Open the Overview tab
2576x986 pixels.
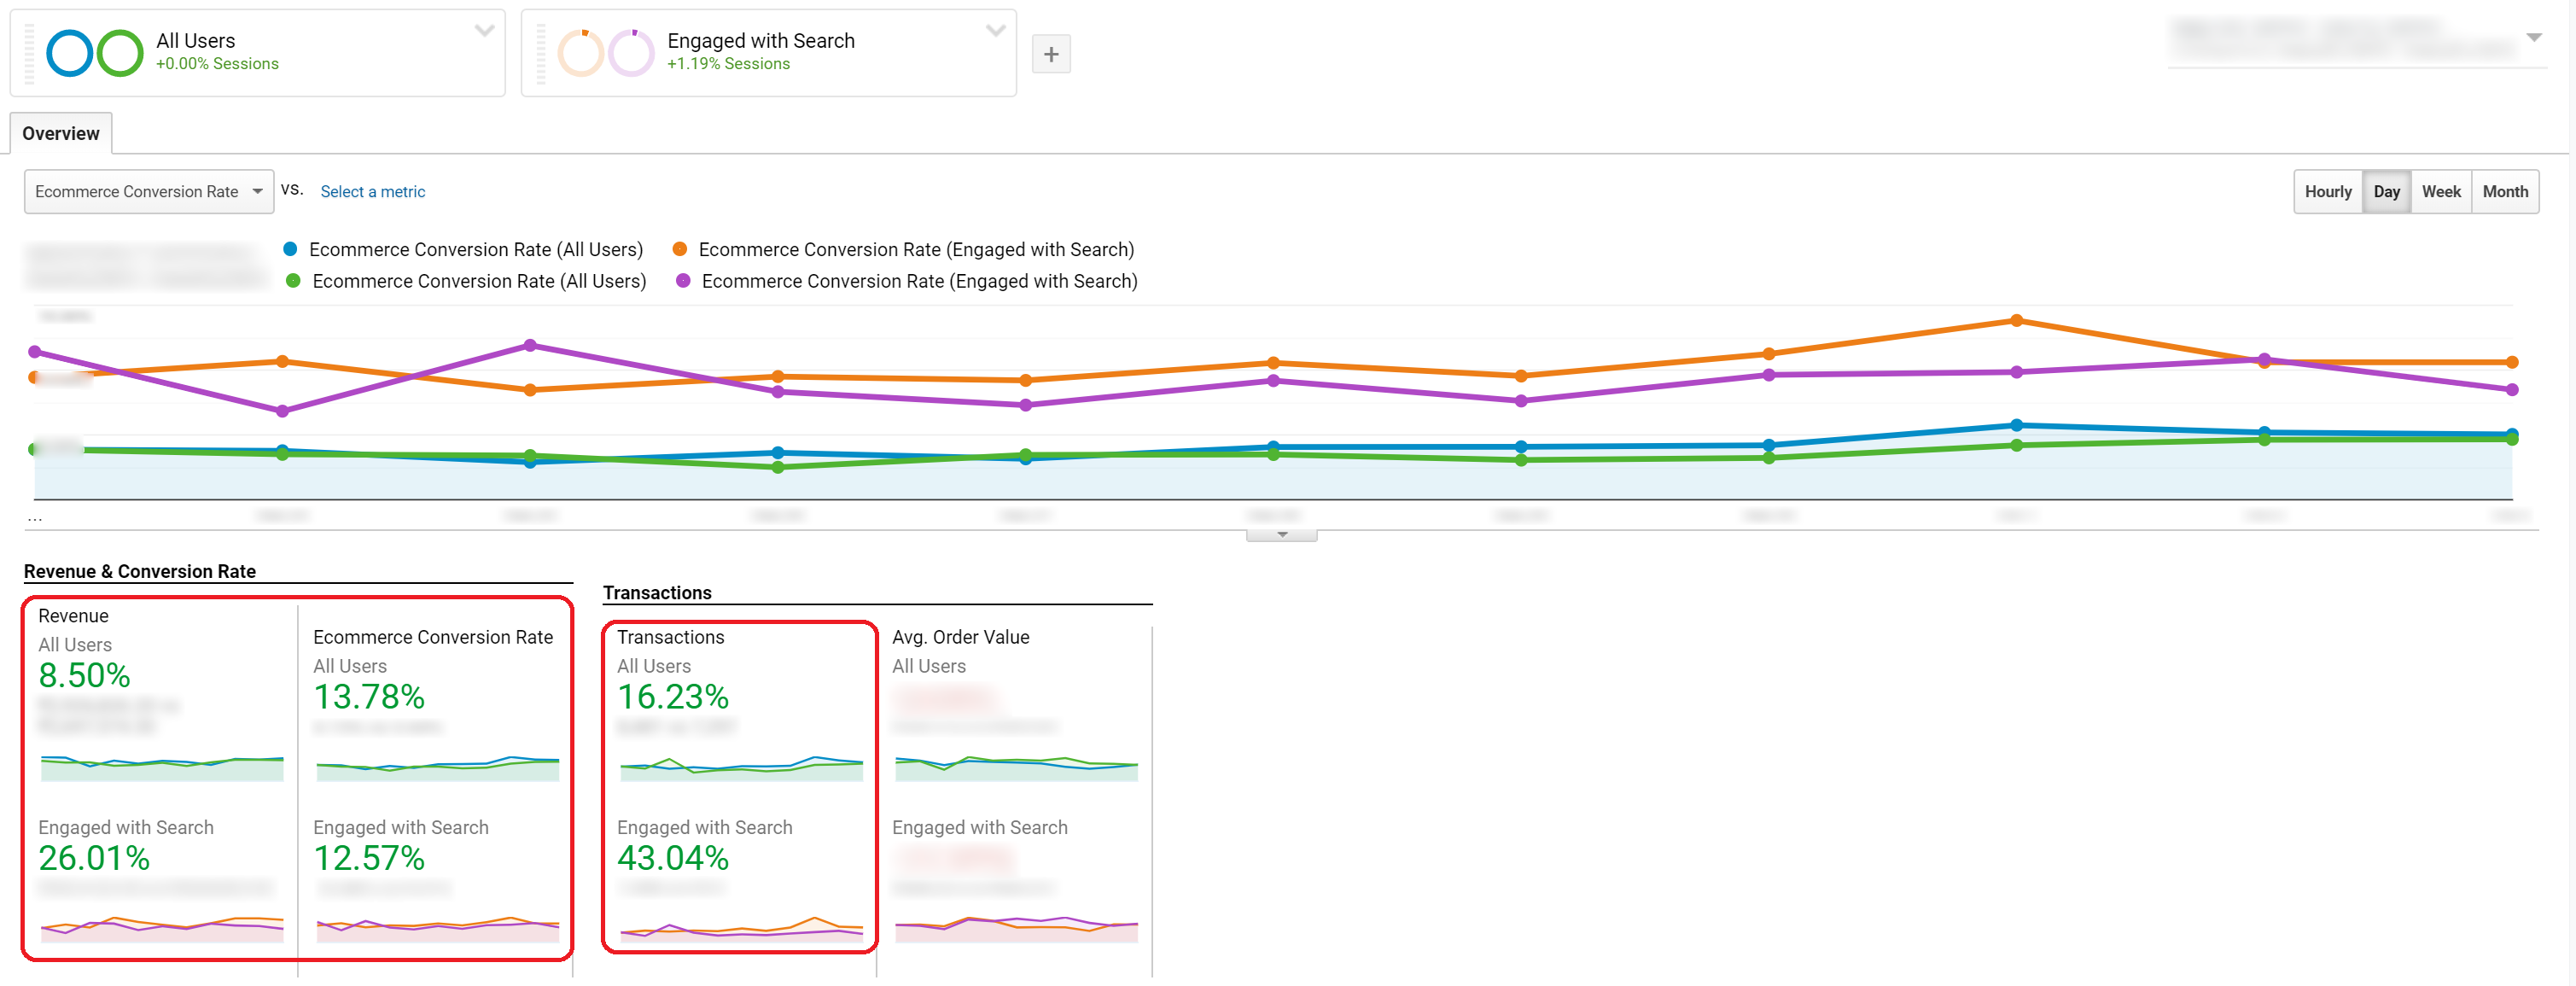(60, 133)
